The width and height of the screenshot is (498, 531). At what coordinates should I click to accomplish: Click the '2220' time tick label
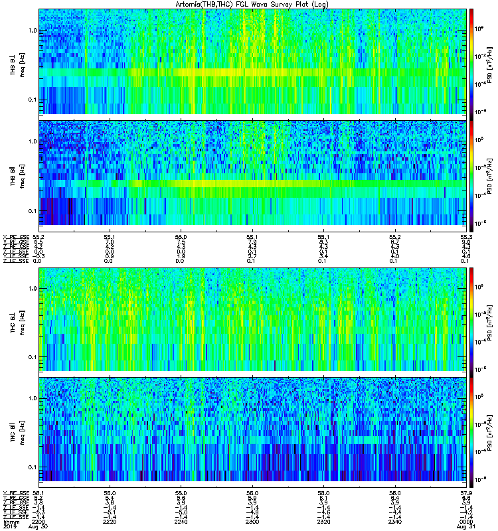(110, 522)
